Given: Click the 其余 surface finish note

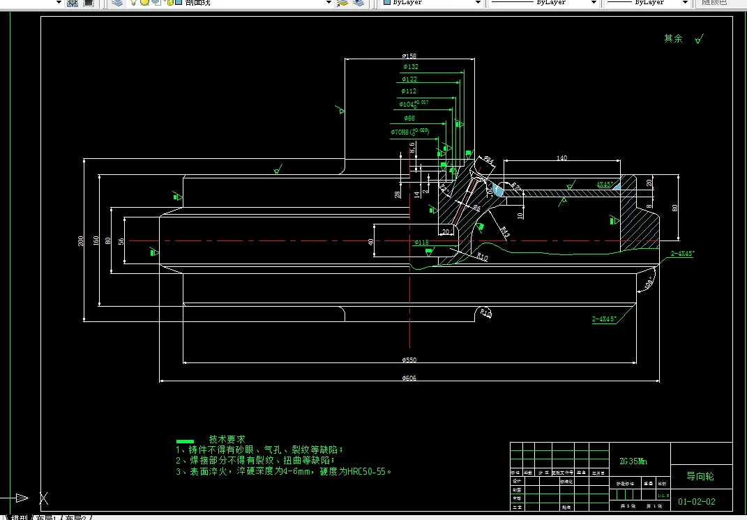Looking at the screenshot, I should (x=673, y=38).
